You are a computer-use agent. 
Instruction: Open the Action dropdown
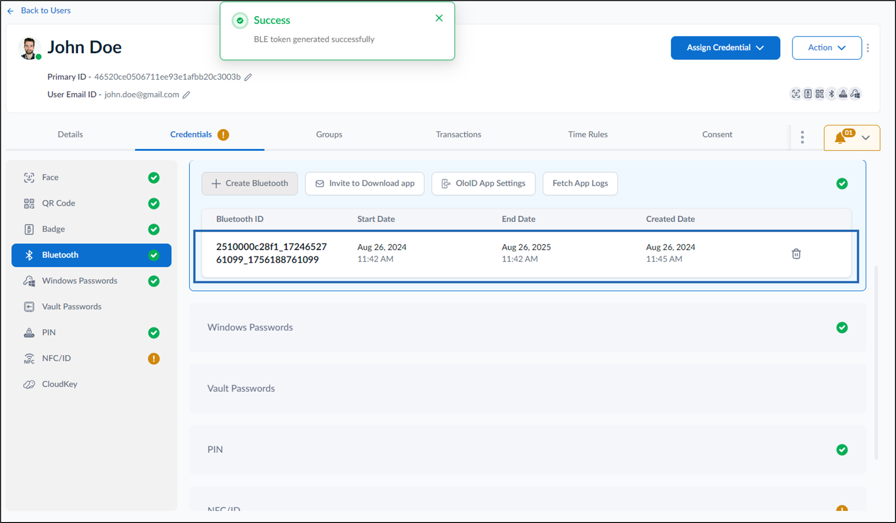(826, 48)
